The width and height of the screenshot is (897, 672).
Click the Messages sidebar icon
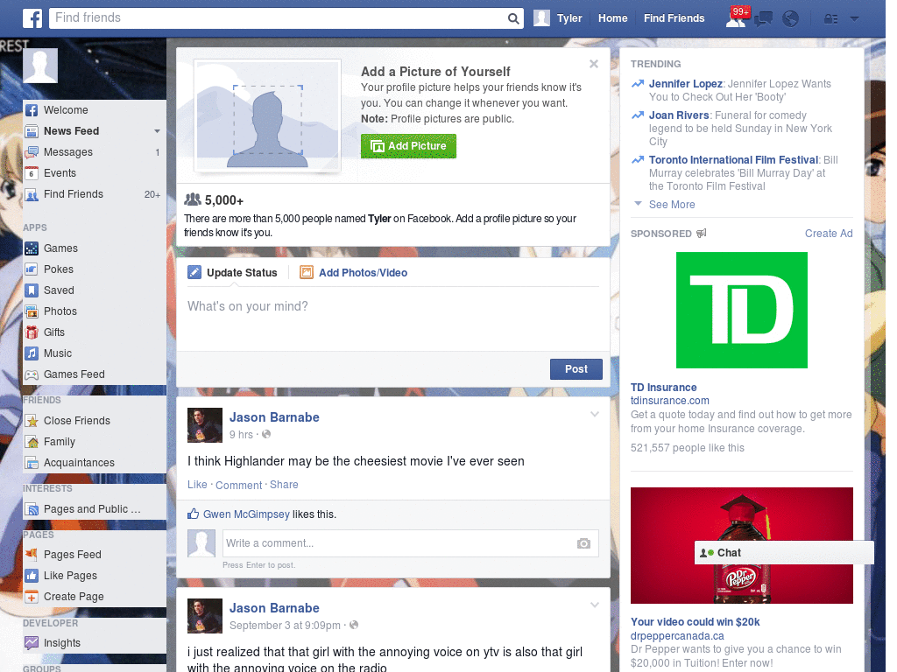(32, 152)
